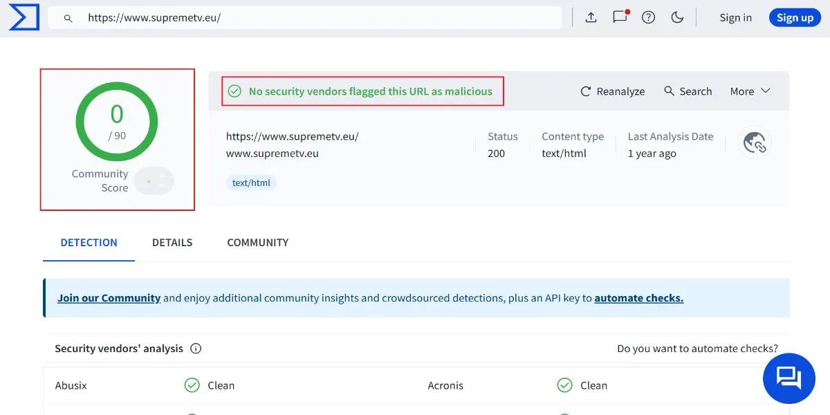Click the search magnifier in URL bar

[68, 19]
